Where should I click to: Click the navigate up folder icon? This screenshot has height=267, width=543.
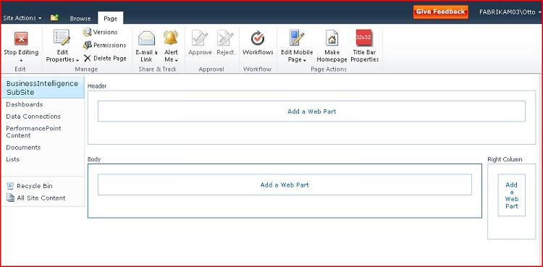54,17
